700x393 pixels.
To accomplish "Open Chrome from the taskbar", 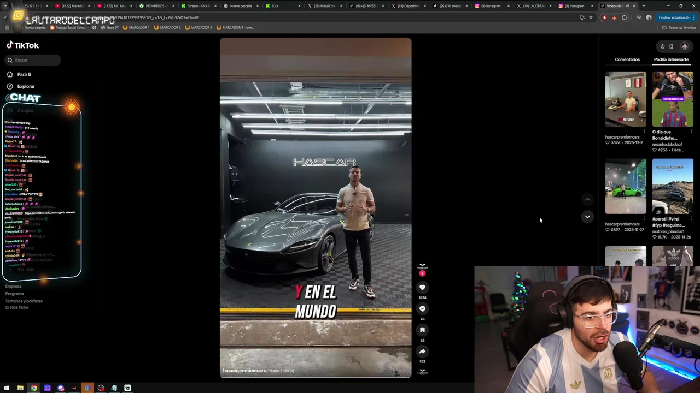I will pyautogui.click(x=34, y=388).
